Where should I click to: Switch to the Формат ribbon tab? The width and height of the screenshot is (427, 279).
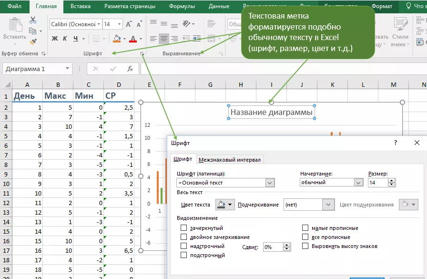pos(382,6)
